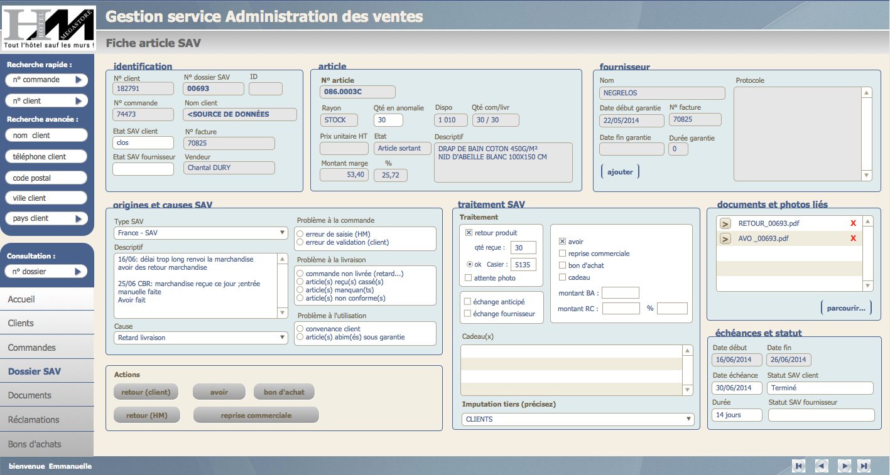Click the nom client search field
Viewport: 890px width, 475px height.
(x=46, y=136)
